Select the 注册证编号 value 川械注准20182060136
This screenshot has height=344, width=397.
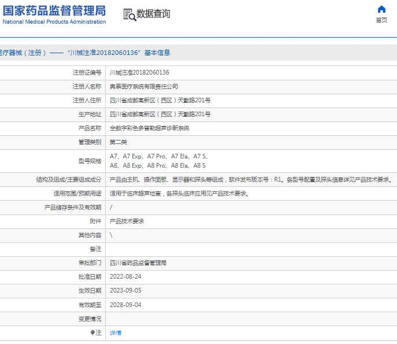139,73
